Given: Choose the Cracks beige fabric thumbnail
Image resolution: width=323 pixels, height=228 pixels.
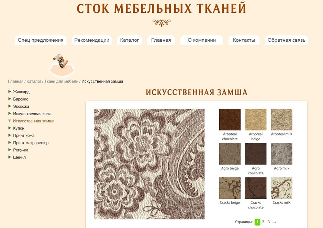Looking at the screenshot, I should click(230, 188).
